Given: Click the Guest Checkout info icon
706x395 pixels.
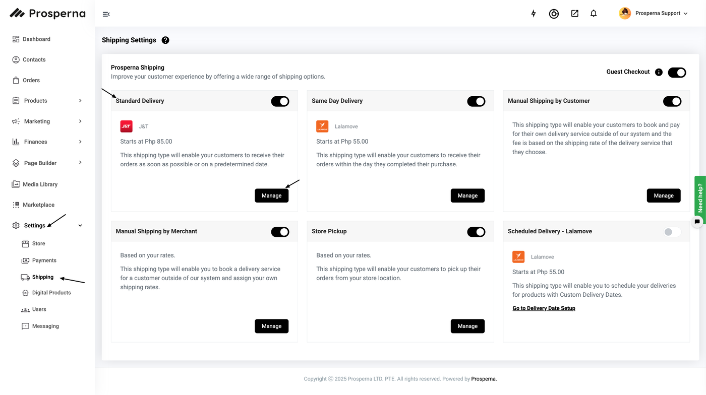Looking at the screenshot, I should click(x=659, y=72).
